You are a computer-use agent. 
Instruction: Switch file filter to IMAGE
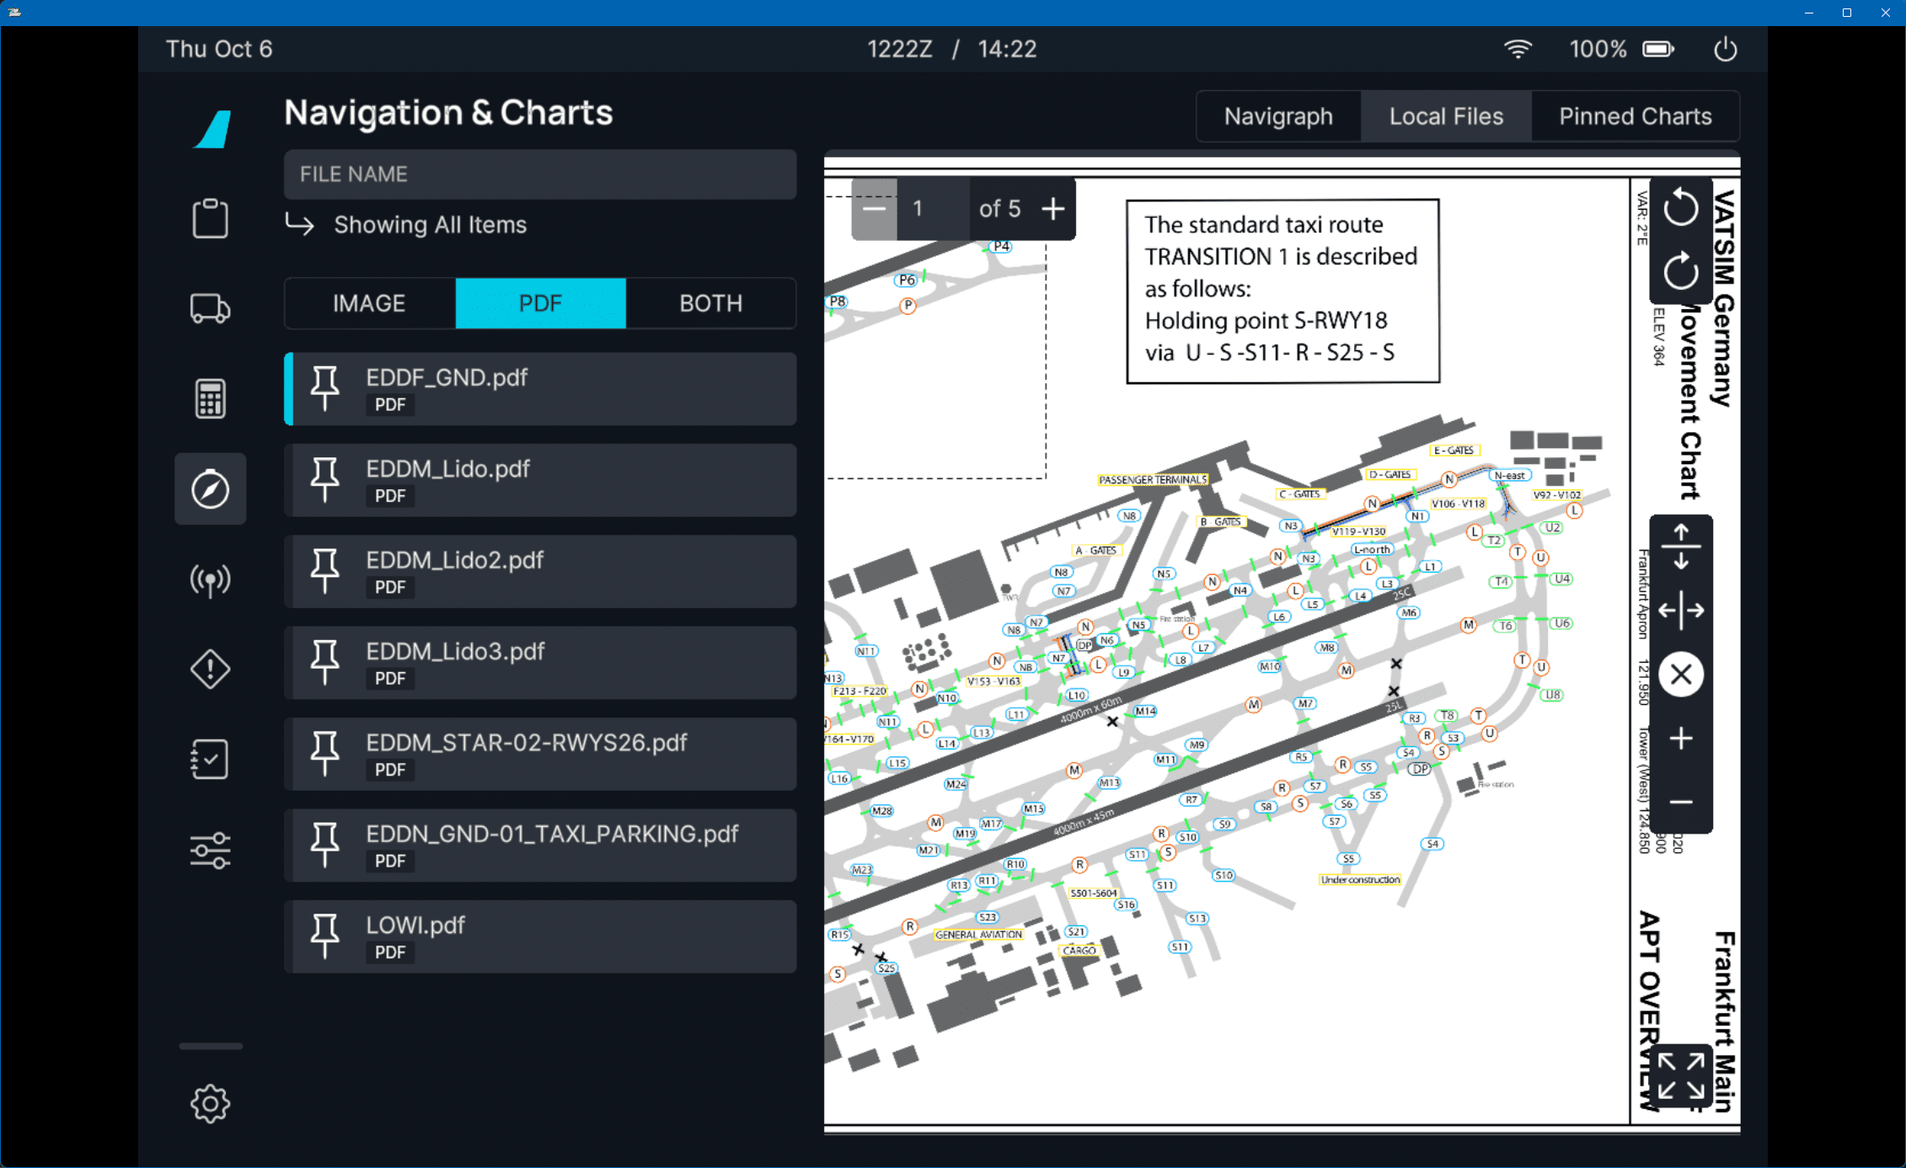[368, 303]
